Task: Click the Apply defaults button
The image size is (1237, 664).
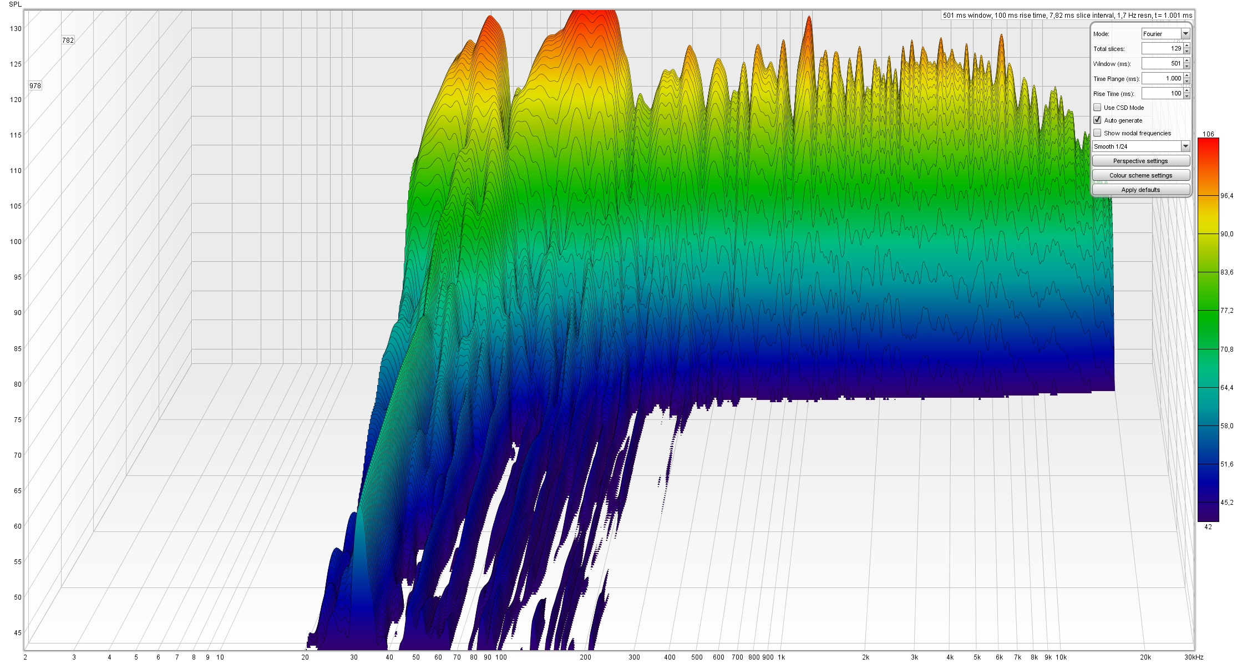Action: pyautogui.click(x=1141, y=190)
